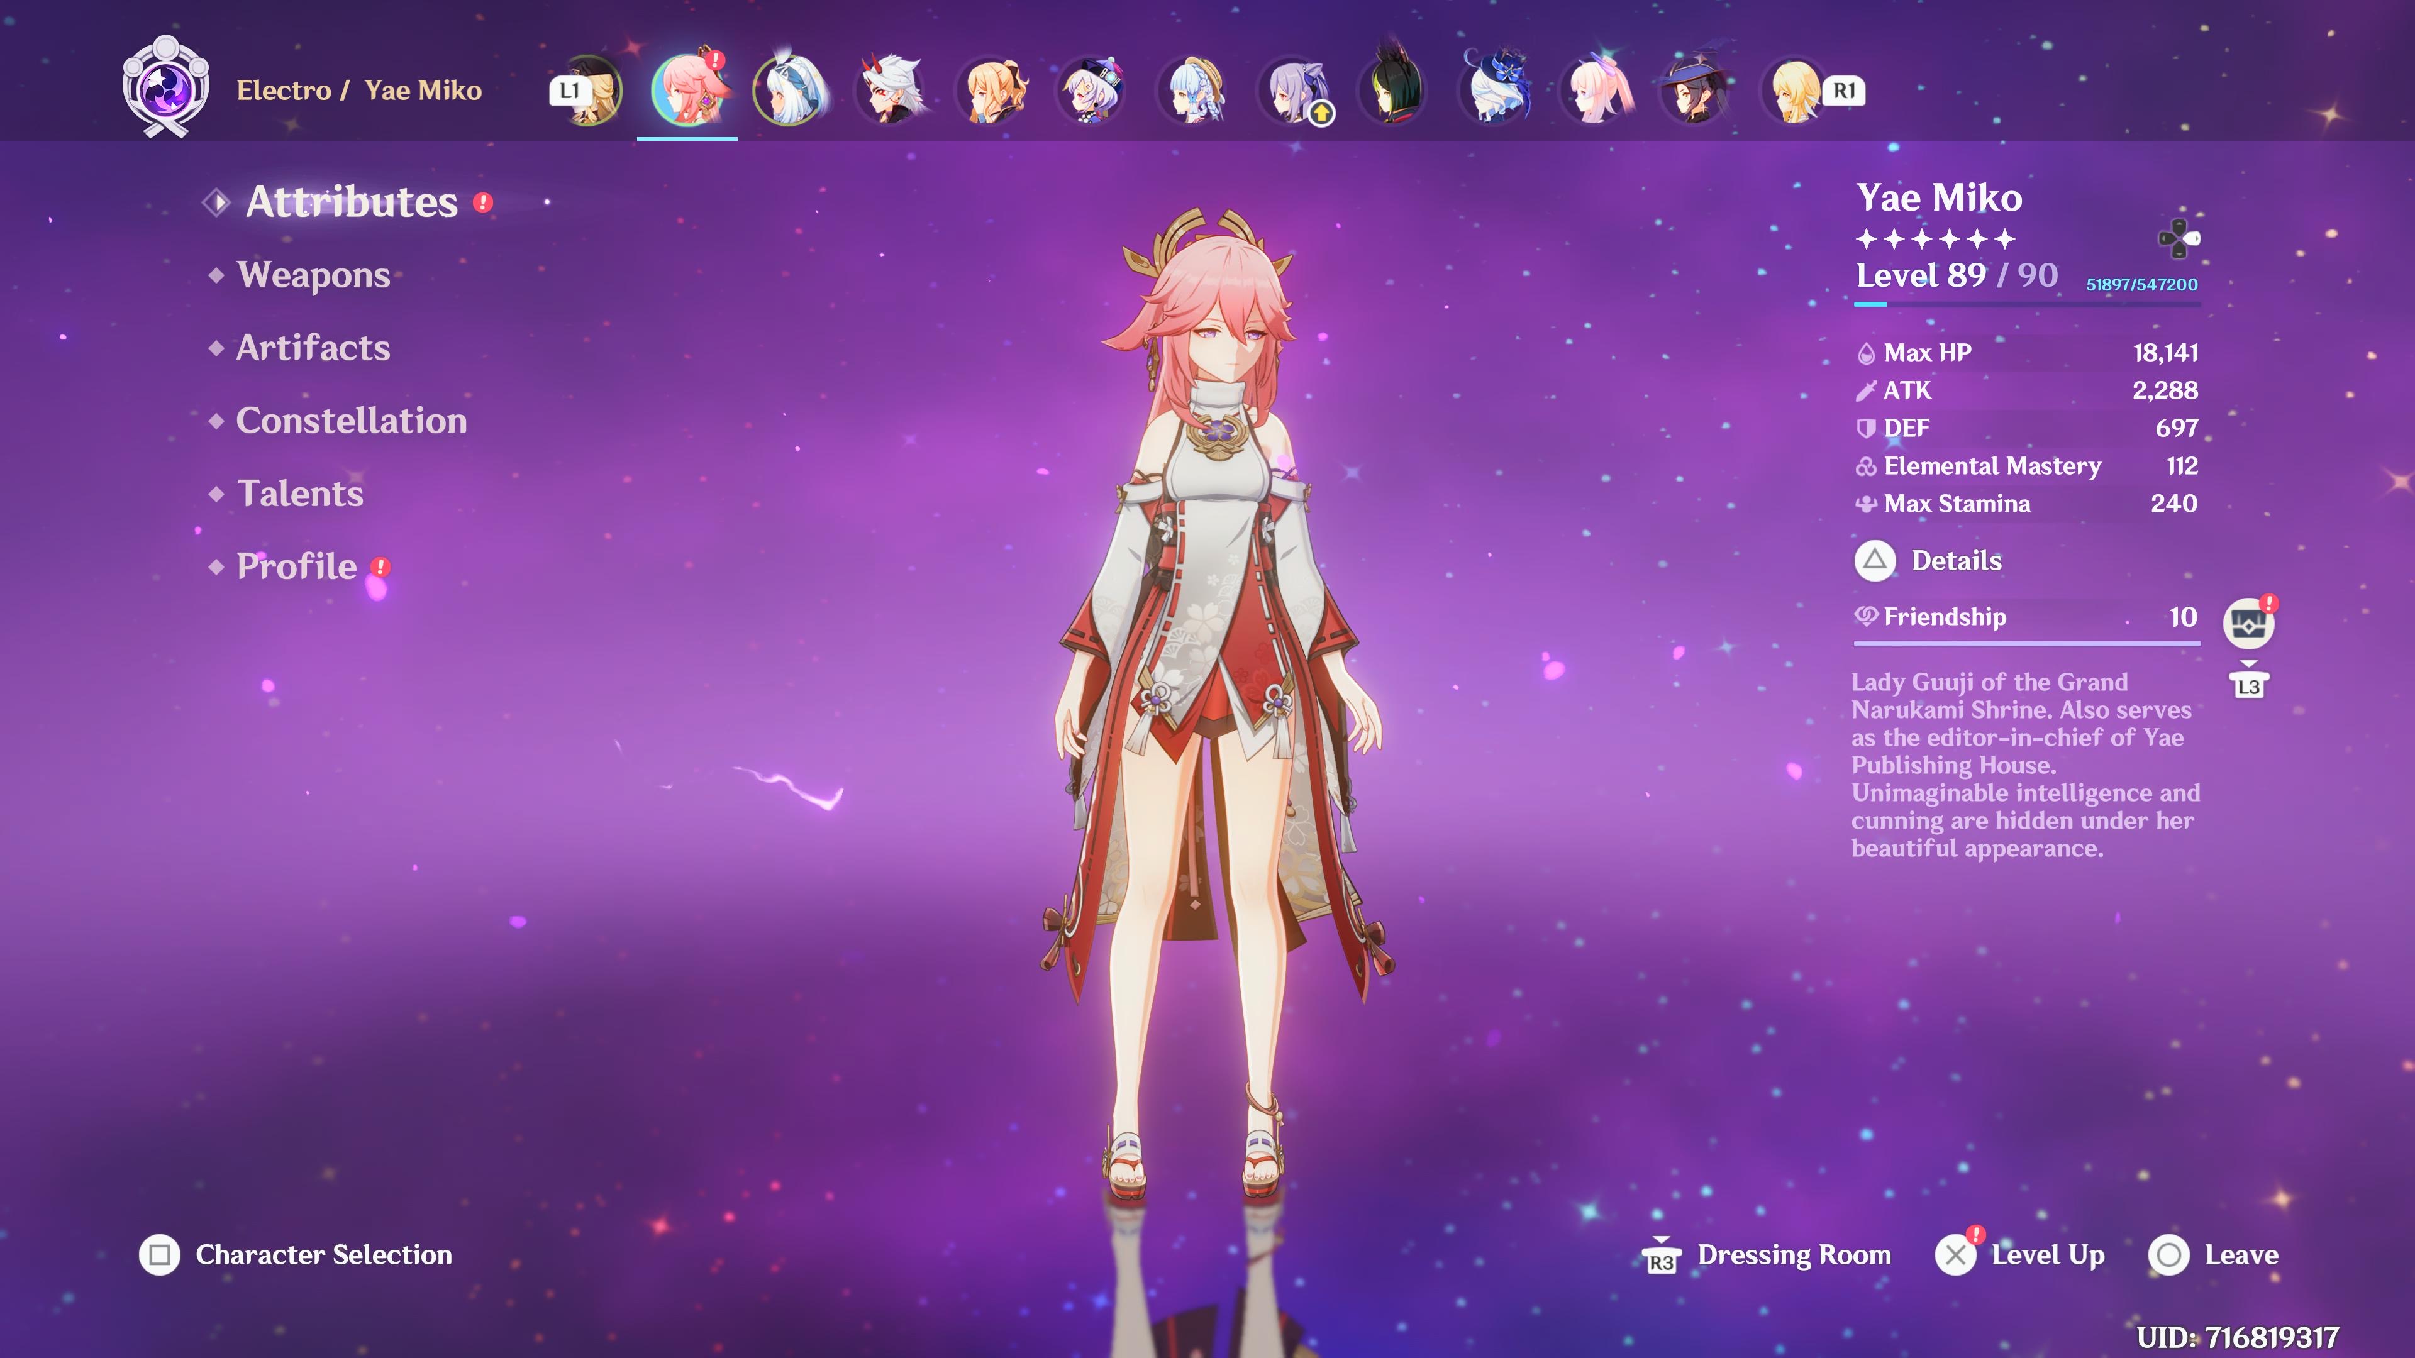Click Leave to exit the screen
This screenshot has height=1358, width=2415.
(x=2241, y=1255)
